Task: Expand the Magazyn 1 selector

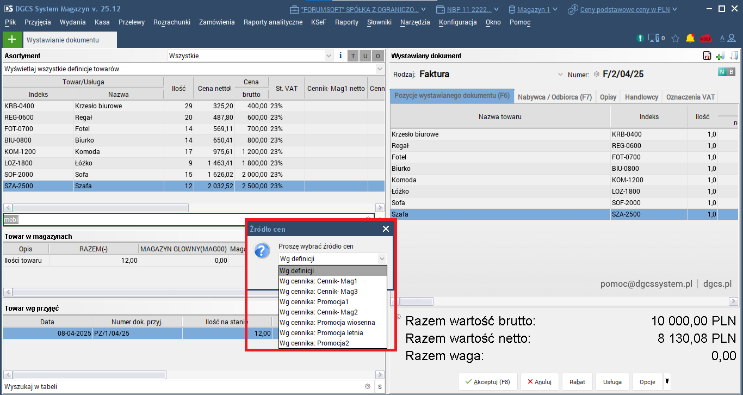Action: [x=555, y=9]
